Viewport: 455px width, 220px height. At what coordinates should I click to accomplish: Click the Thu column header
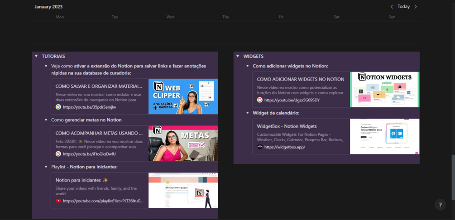point(226,17)
